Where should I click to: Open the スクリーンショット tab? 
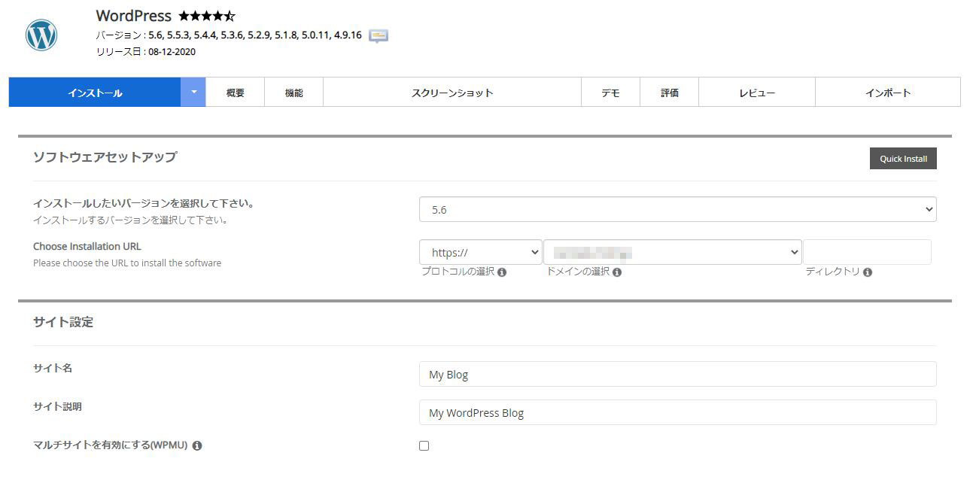[x=452, y=93]
